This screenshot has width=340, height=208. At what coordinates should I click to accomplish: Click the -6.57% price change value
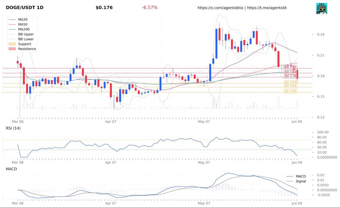click(x=150, y=7)
